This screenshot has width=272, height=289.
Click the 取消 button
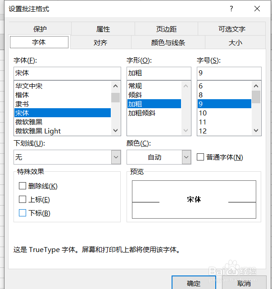coord(244,283)
